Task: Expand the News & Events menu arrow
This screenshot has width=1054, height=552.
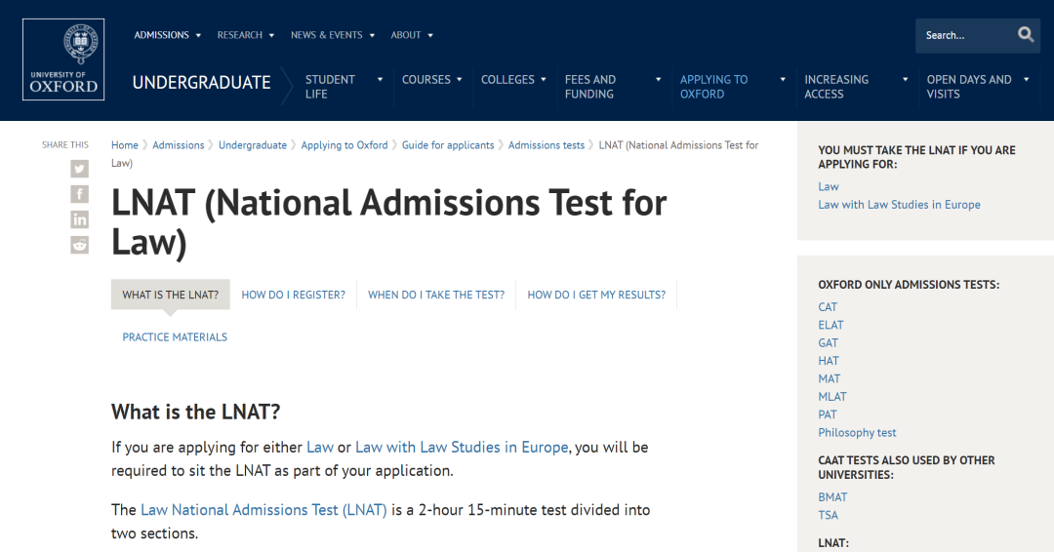Action: tap(372, 35)
